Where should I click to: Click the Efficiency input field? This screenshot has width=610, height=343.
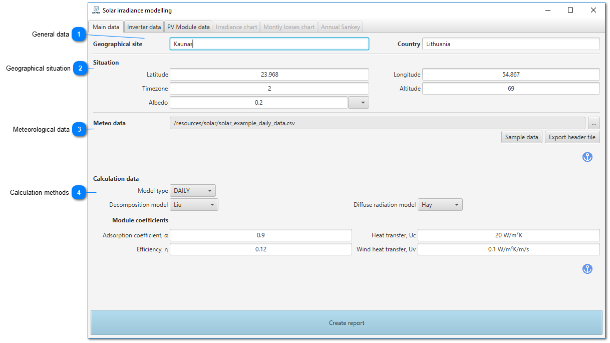point(261,249)
